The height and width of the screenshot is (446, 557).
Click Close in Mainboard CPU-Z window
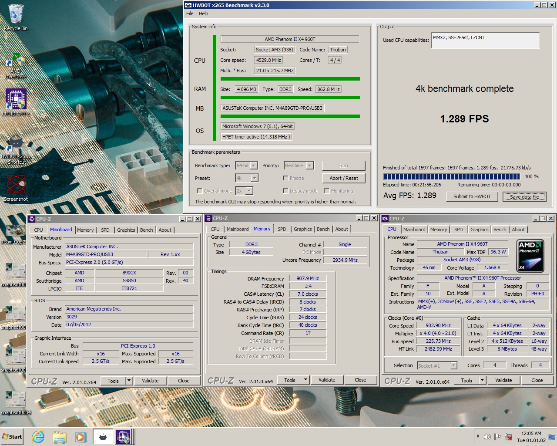click(184, 381)
